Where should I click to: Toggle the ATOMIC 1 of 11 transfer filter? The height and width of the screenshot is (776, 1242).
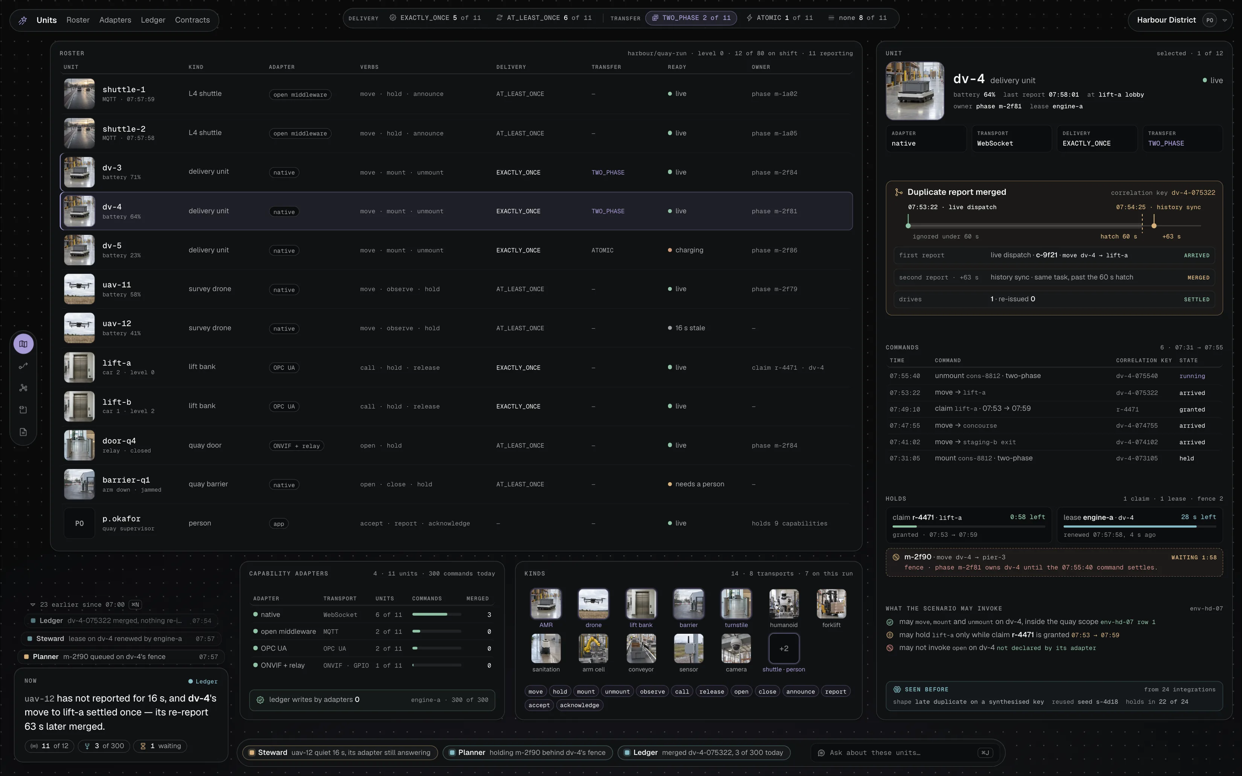(x=779, y=18)
